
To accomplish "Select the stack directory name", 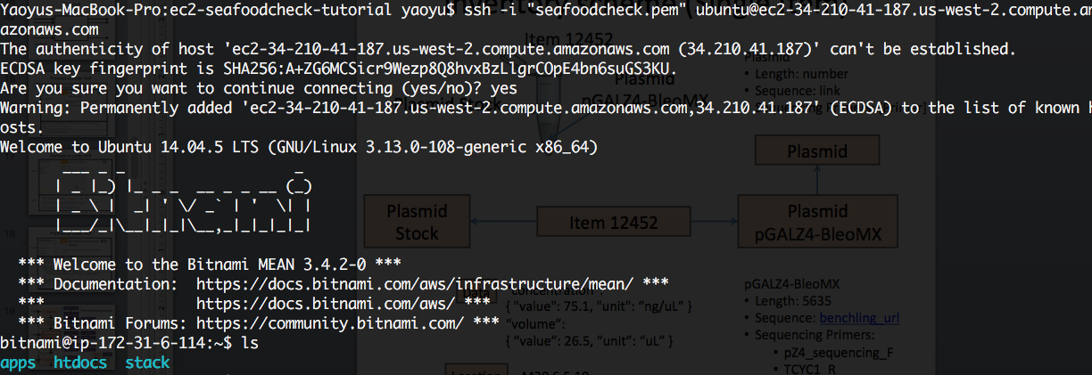I will (x=147, y=363).
